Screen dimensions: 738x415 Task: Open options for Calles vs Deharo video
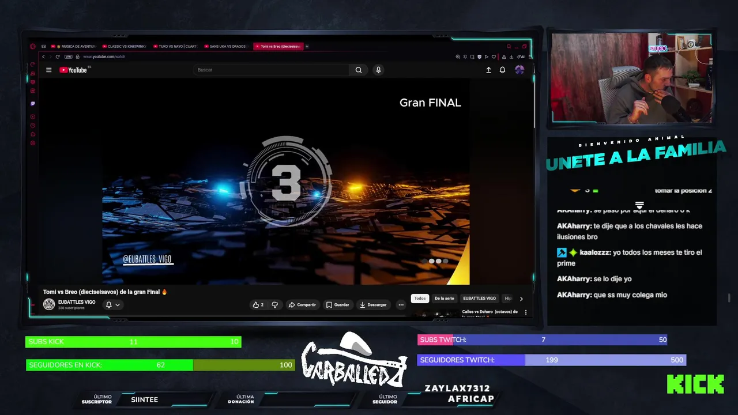[x=525, y=312]
